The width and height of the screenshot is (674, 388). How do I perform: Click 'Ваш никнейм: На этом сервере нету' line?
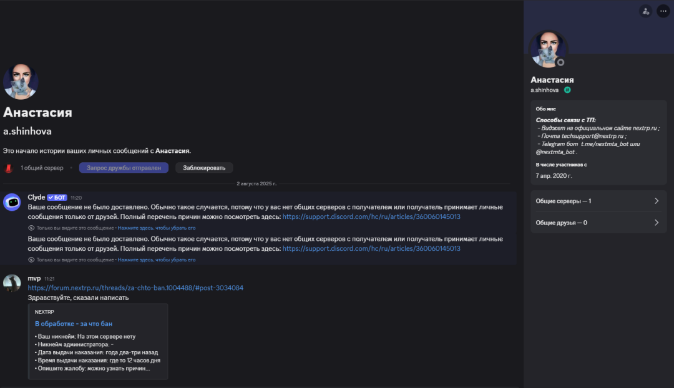click(x=85, y=336)
